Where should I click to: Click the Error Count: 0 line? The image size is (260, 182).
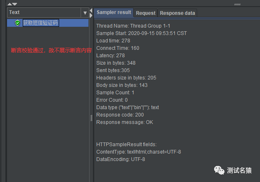click(x=112, y=100)
